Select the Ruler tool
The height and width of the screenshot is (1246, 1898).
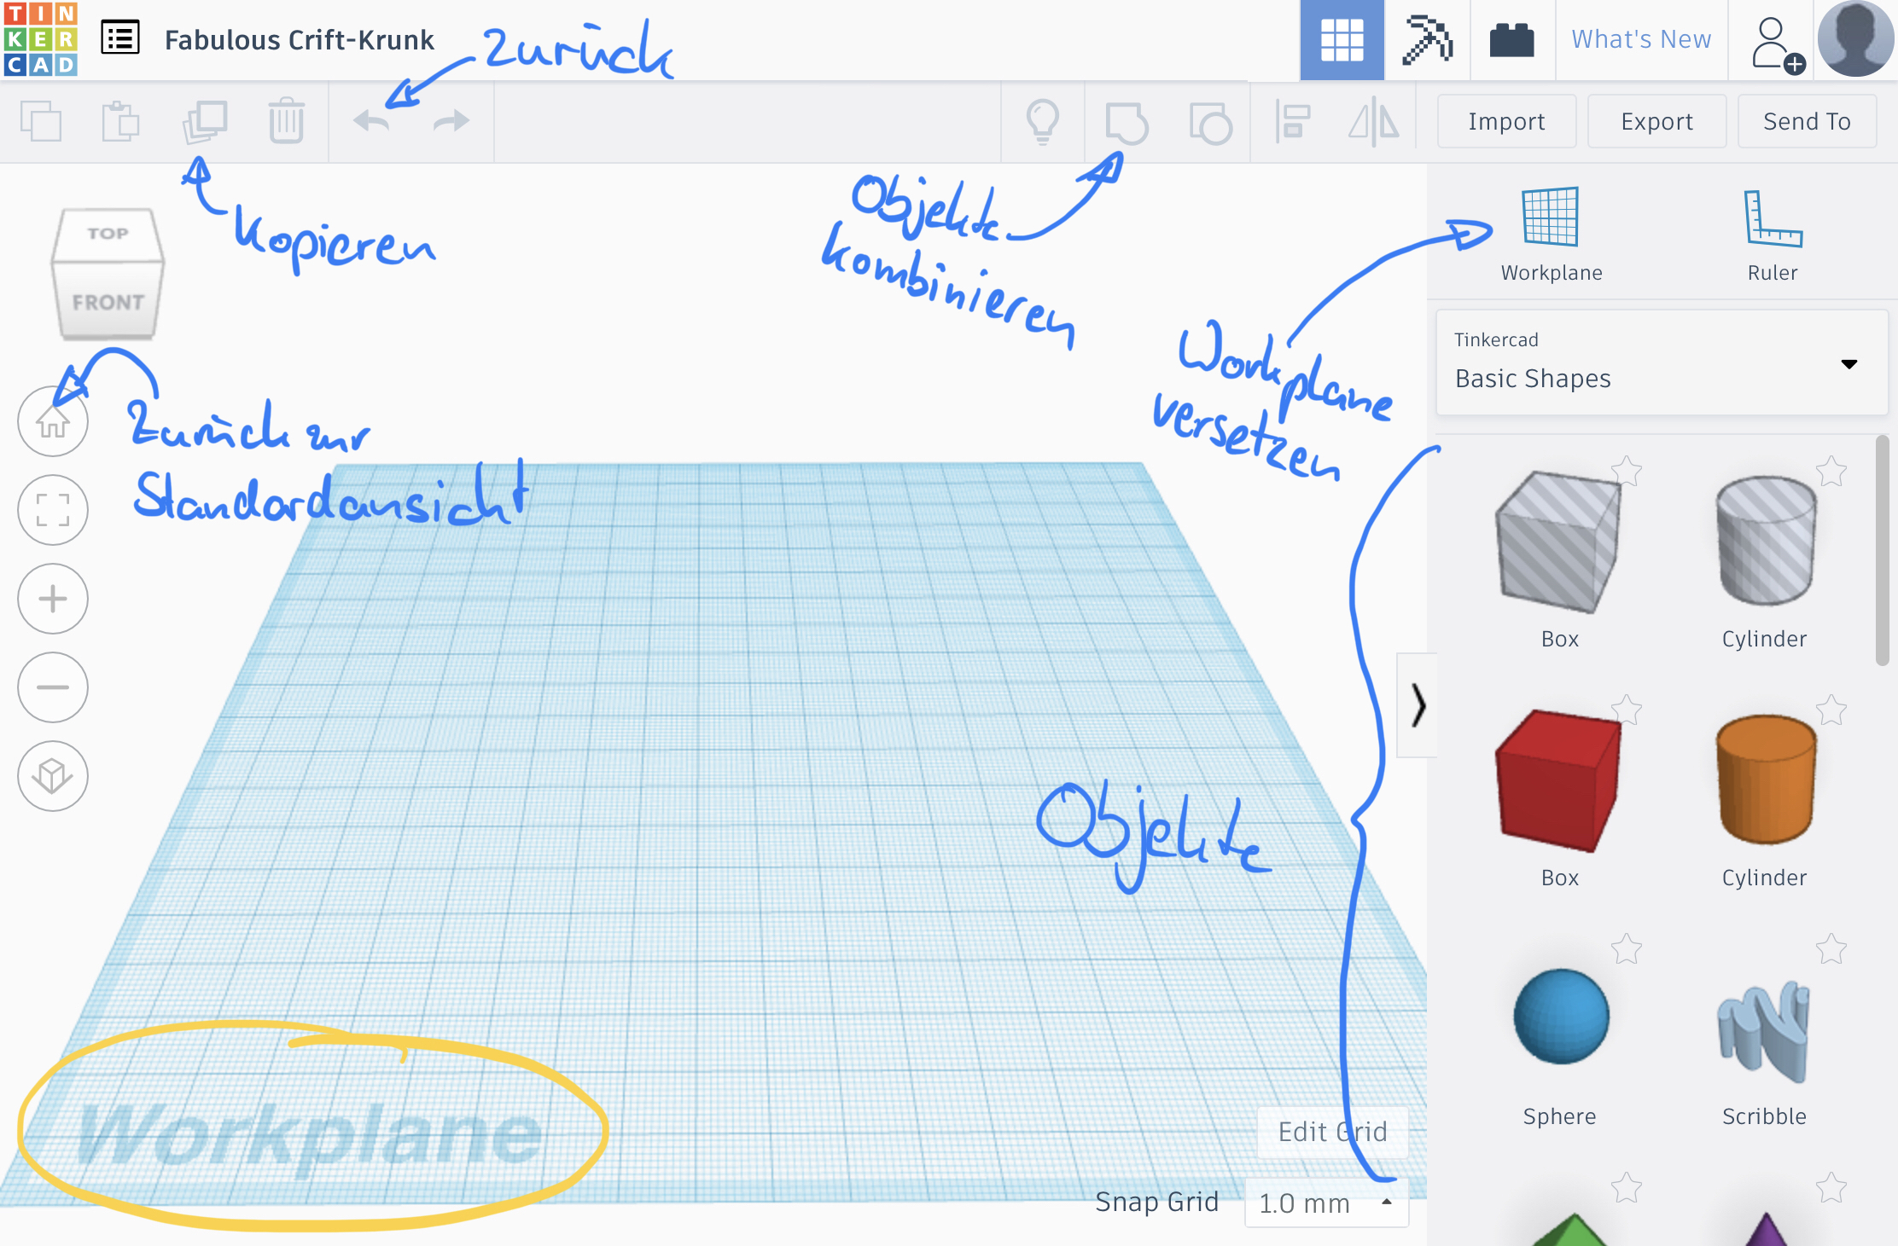pos(1772,220)
